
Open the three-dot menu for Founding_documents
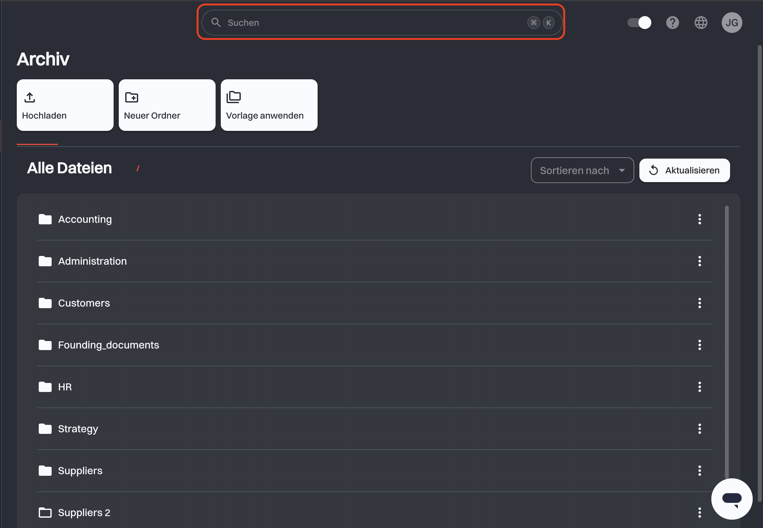click(700, 345)
